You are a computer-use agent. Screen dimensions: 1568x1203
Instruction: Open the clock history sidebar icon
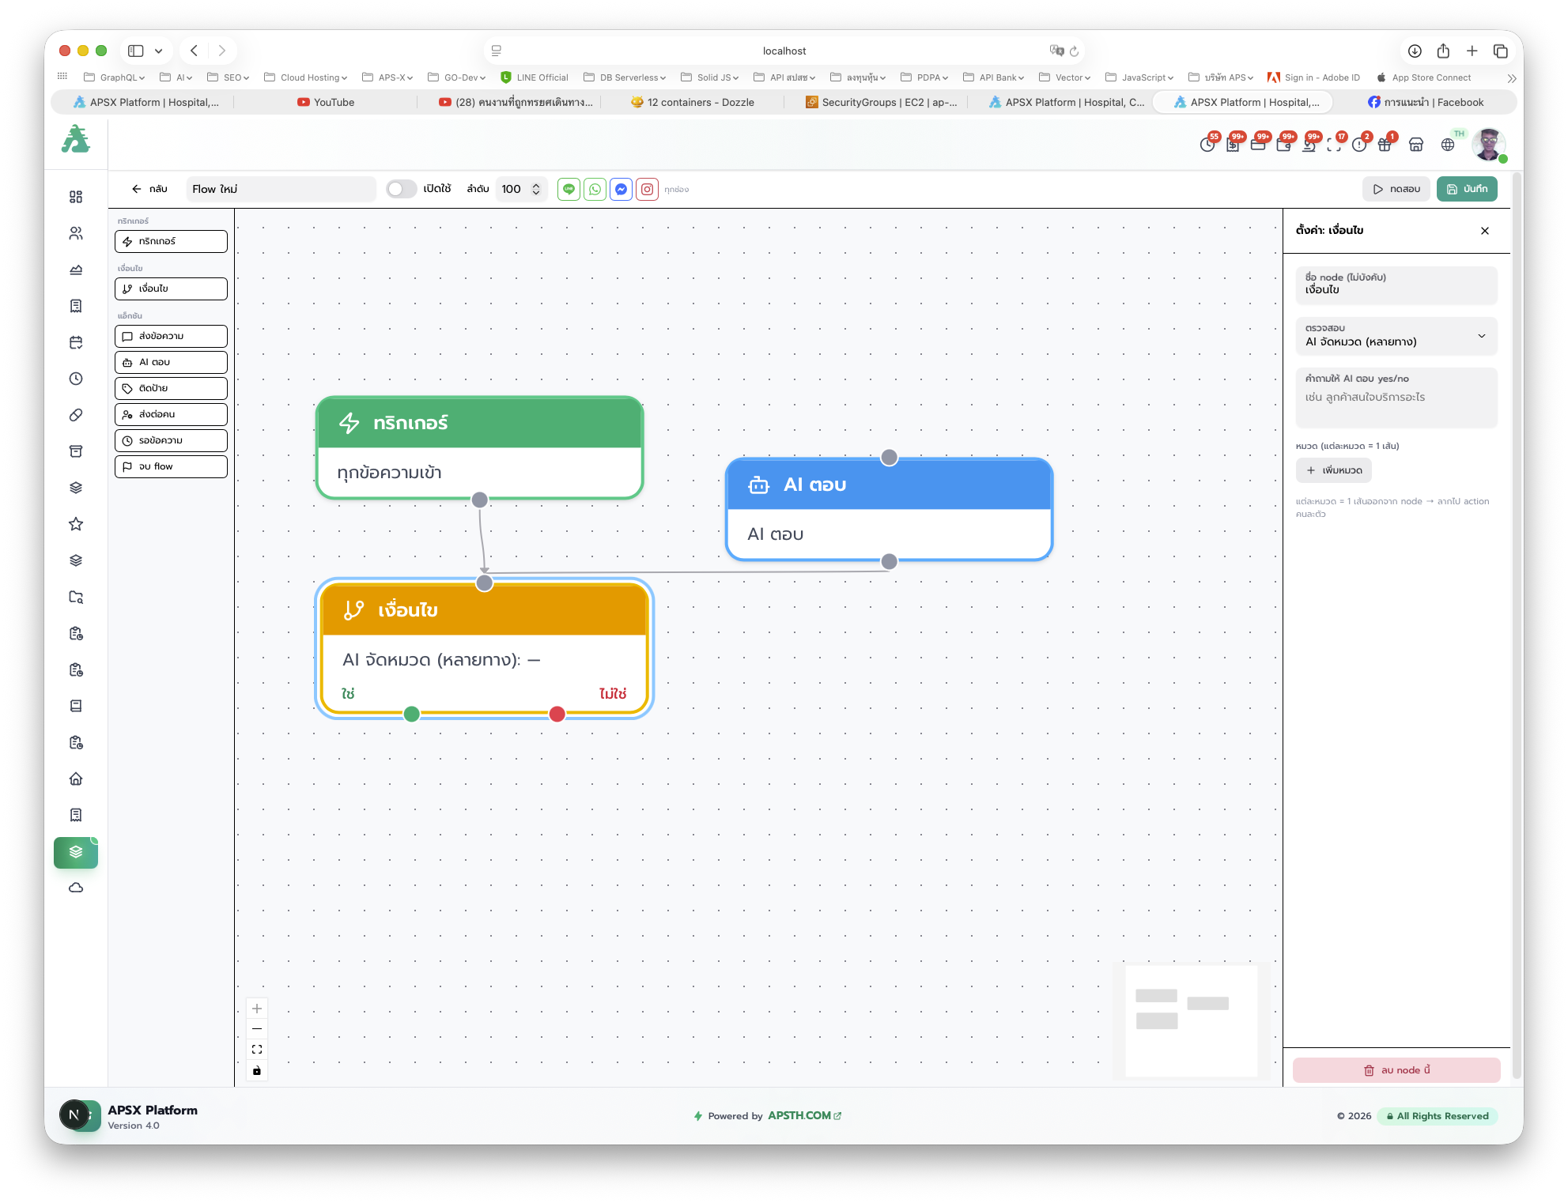(76, 379)
